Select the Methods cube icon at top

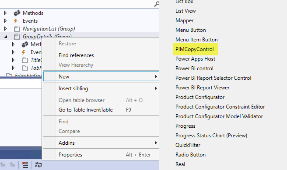[x=17, y=13]
